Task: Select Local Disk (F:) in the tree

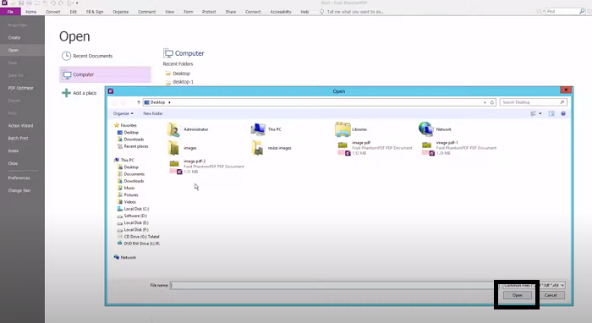Action: point(133,230)
